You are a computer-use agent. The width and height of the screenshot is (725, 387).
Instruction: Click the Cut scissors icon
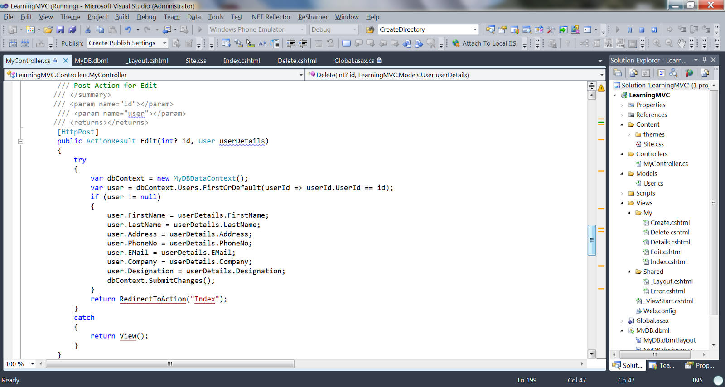click(88, 30)
